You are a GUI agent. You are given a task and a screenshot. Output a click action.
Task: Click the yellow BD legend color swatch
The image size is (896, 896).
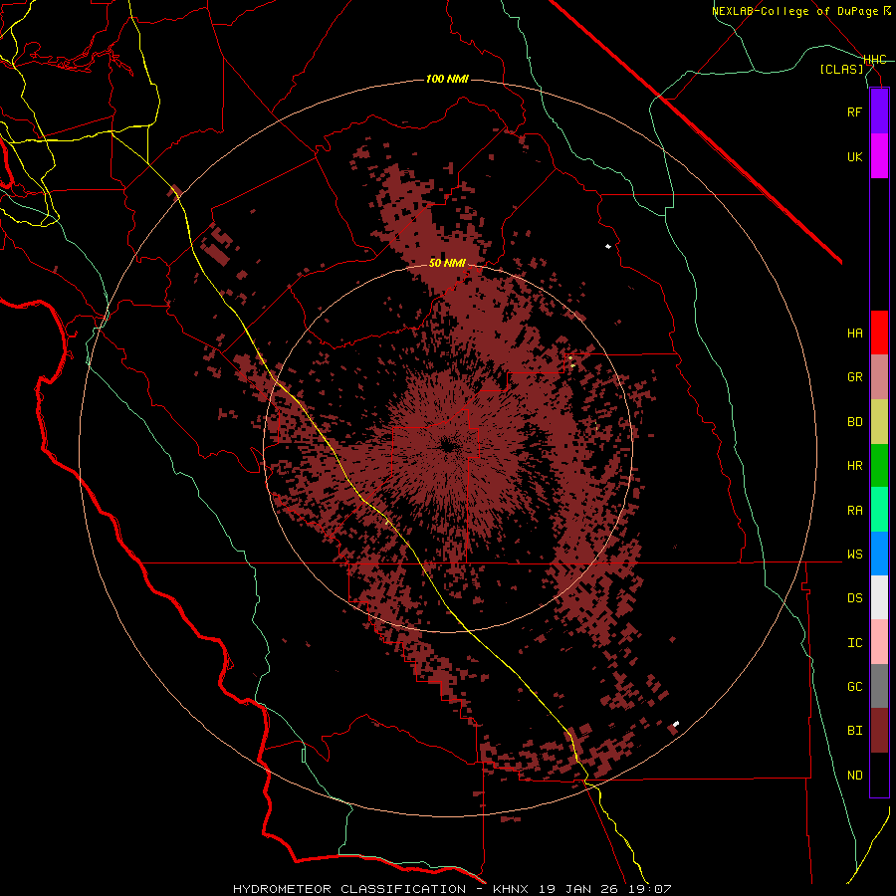[x=879, y=422]
